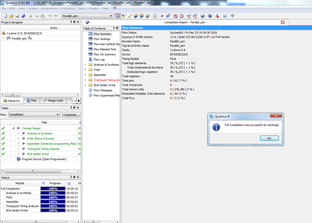Viewport: 312px width, 223px height.
Task: Click the New file icon in the toolbar
Action: [x=5, y=16]
